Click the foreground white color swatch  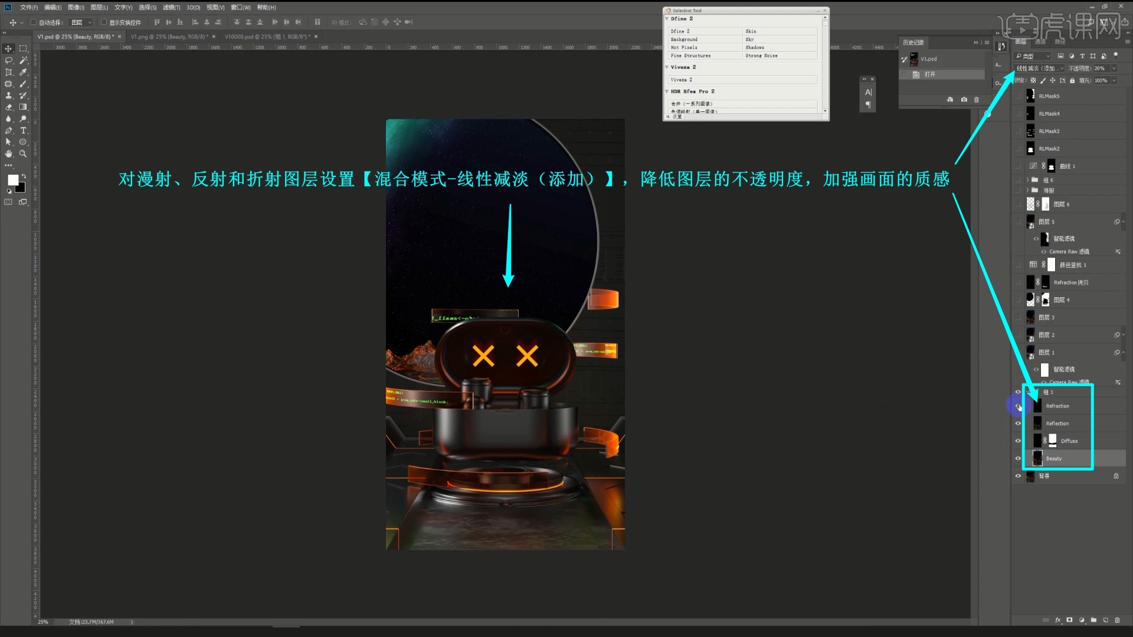(x=12, y=180)
